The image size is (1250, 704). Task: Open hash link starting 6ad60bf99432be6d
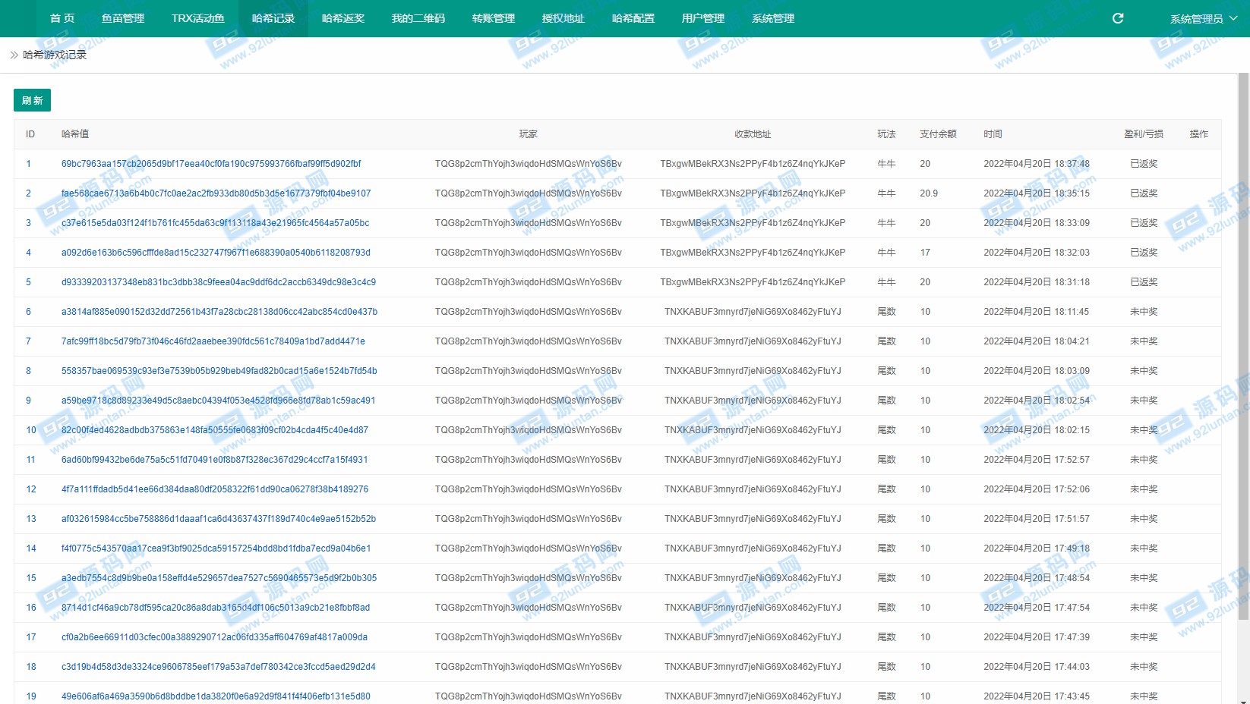[215, 460]
